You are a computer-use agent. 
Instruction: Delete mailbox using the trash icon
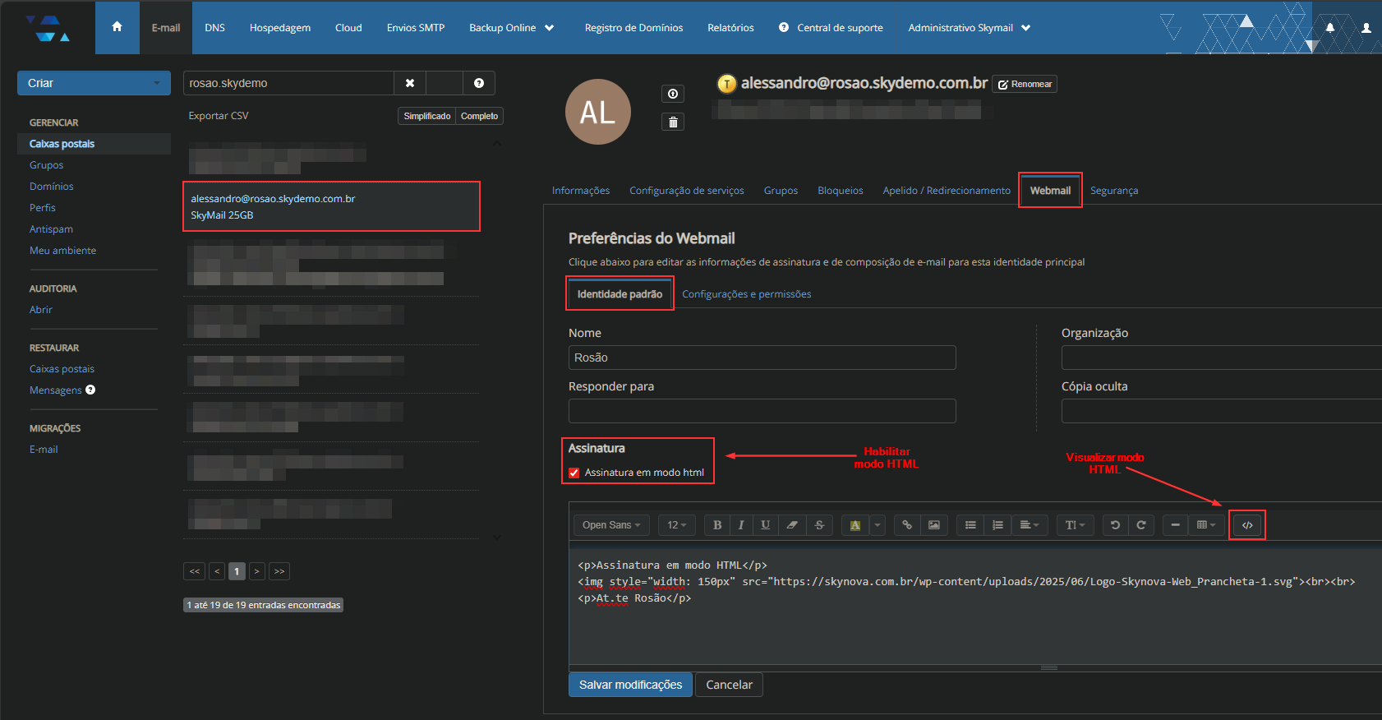(x=673, y=122)
